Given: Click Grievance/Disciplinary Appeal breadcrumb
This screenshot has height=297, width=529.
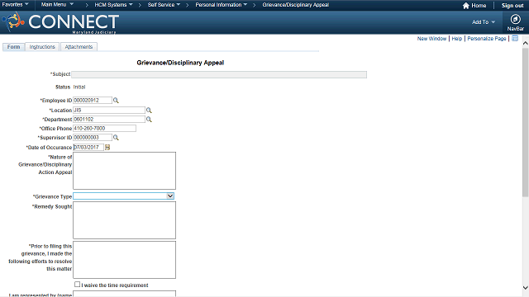Looking at the screenshot, I should click(296, 5).
